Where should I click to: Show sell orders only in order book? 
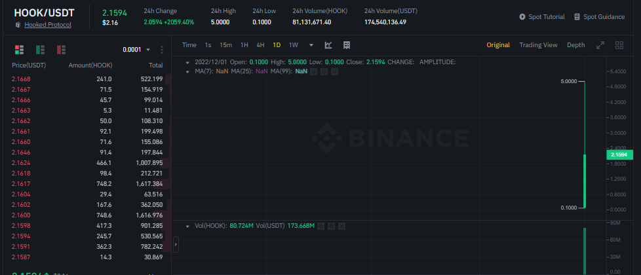click(x=62, y=50)
